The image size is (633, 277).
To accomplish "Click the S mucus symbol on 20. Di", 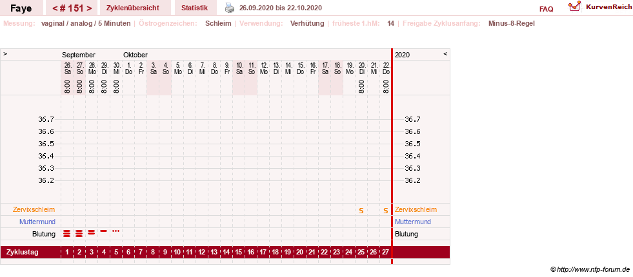I will [361, 211].
